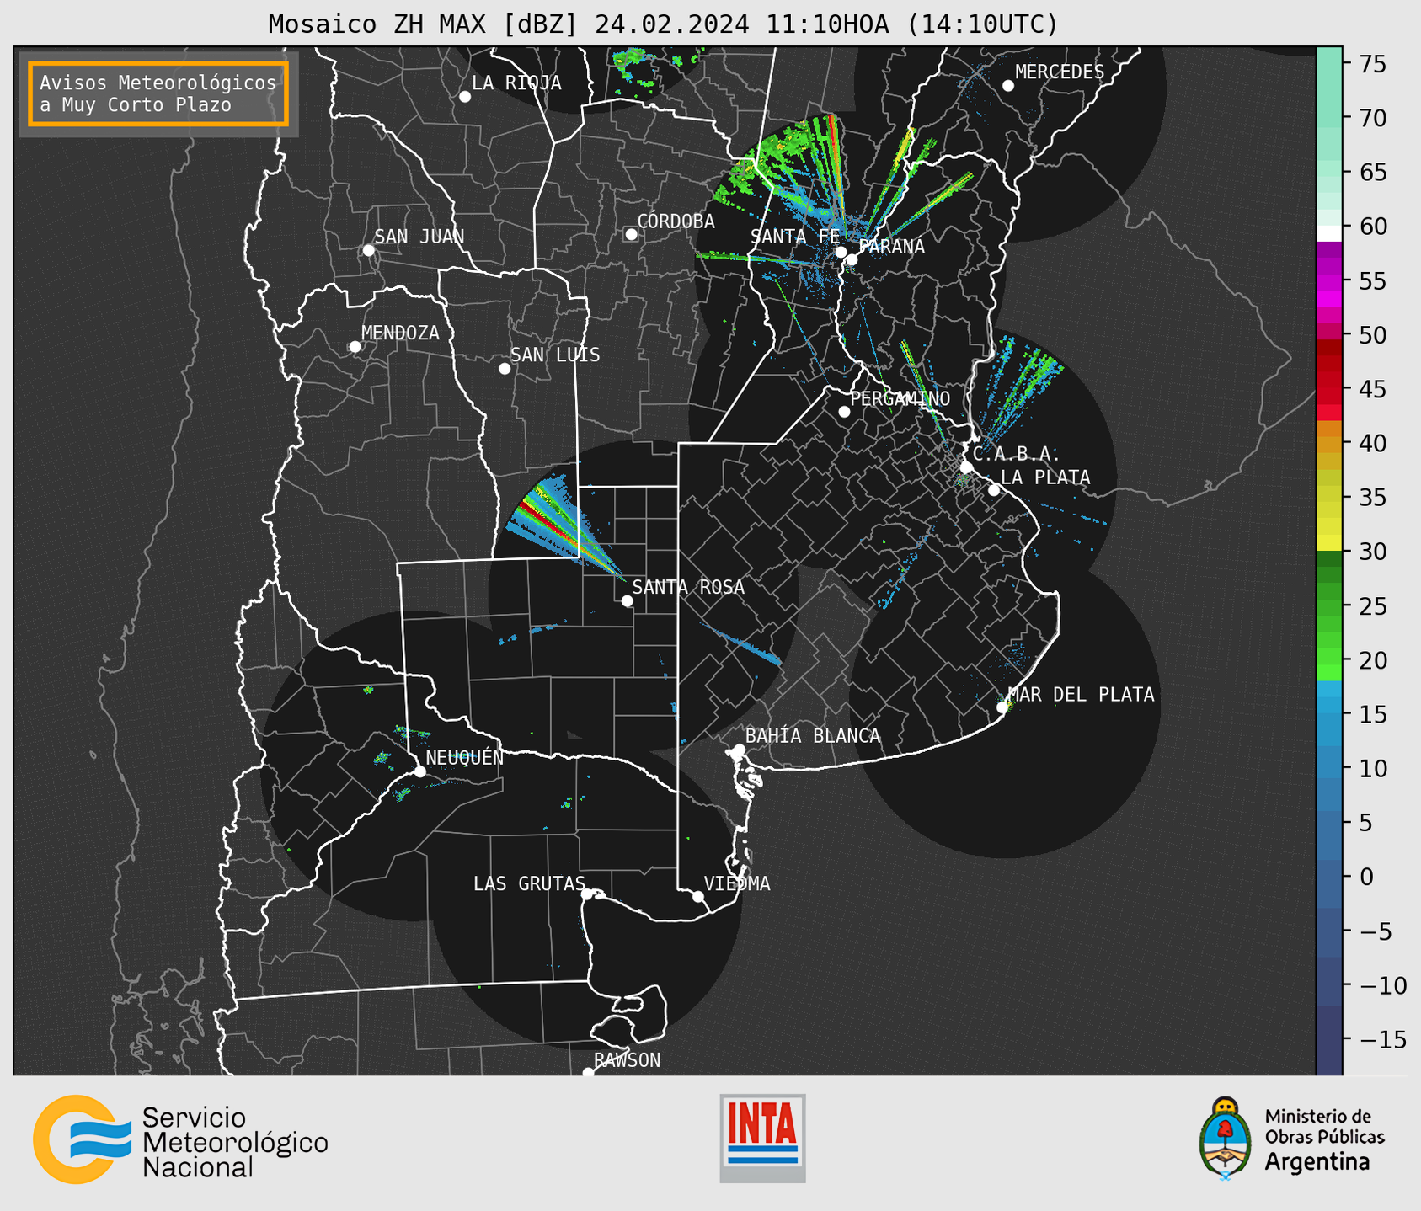Click the PERGAMINO label text
The image size is (1421, 1211).
900,399
